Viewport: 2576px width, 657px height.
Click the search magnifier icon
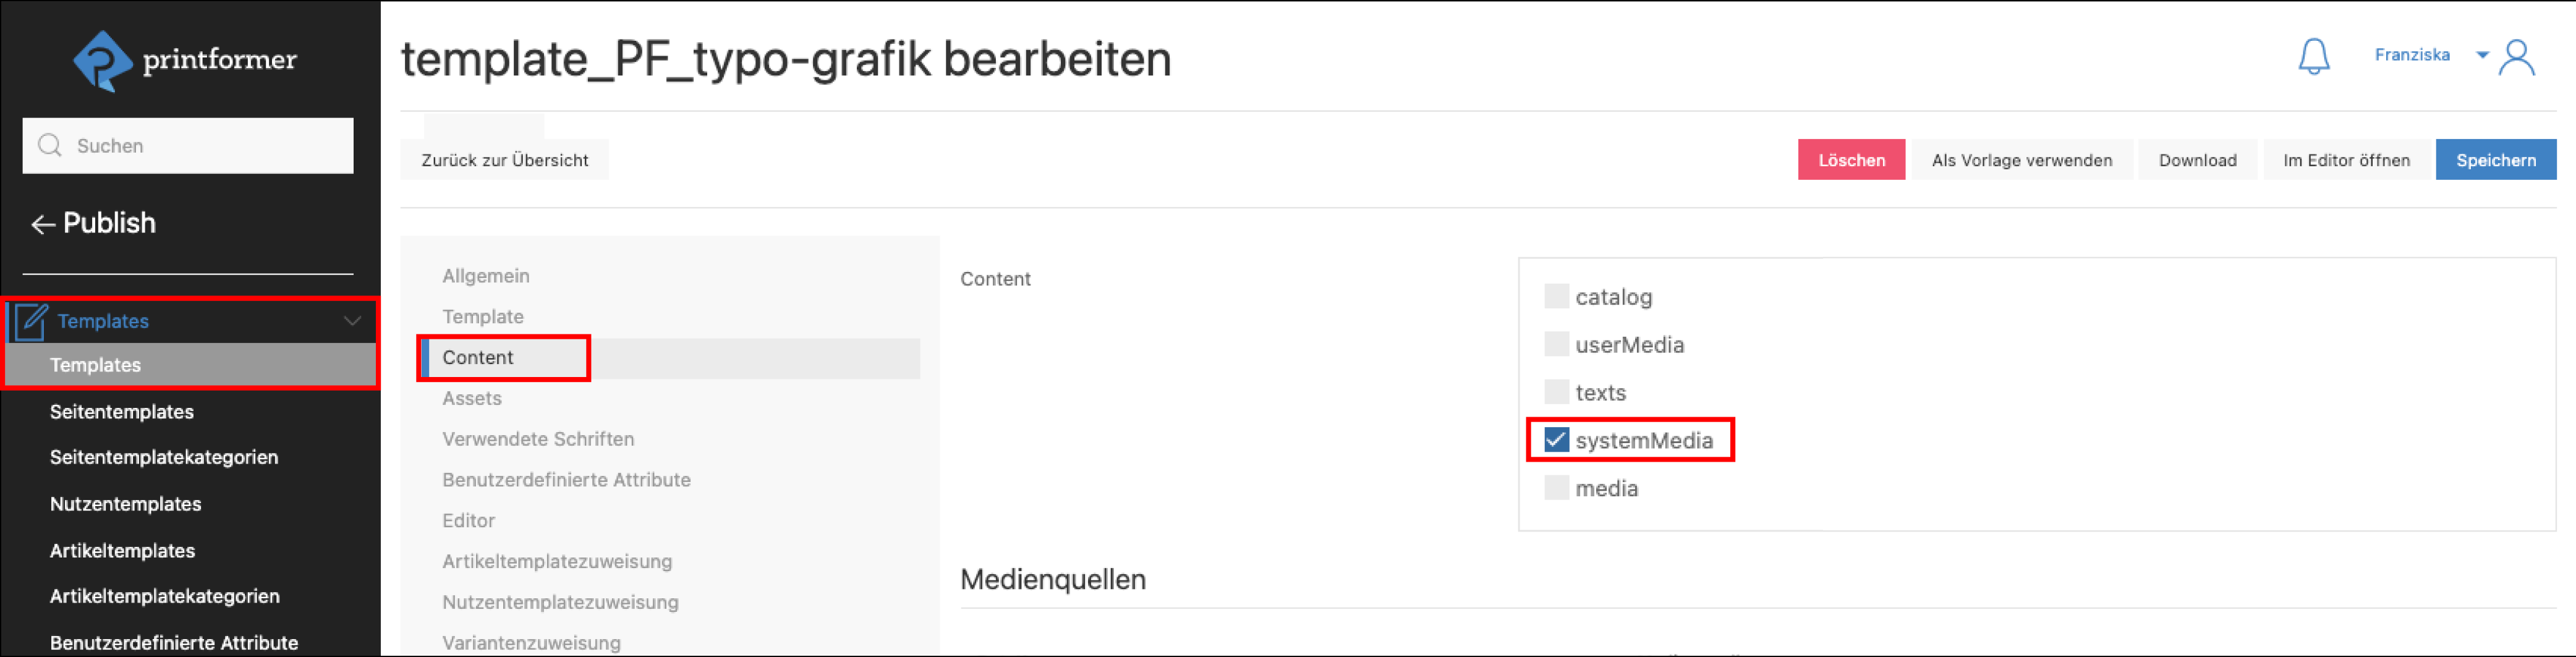pyautogui.click(x=49, y=146)
